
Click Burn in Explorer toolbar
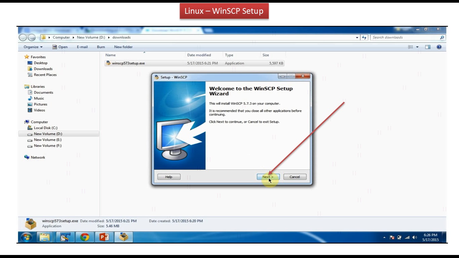pos(101,47)
